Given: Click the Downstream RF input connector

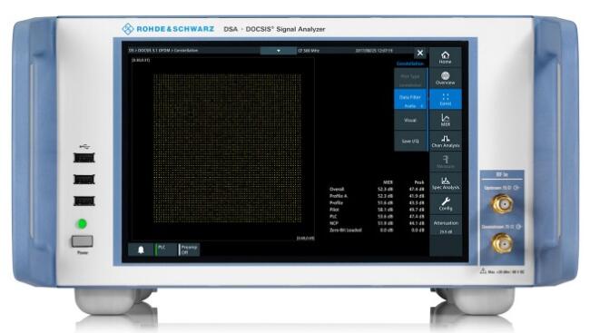Looking at the screenshot, I should point(502,243).
